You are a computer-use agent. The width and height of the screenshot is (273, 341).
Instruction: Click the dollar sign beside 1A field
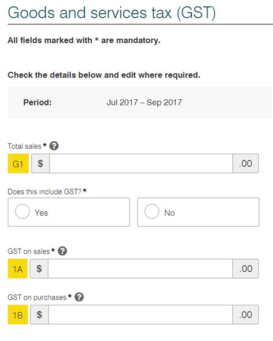(39, 268)
